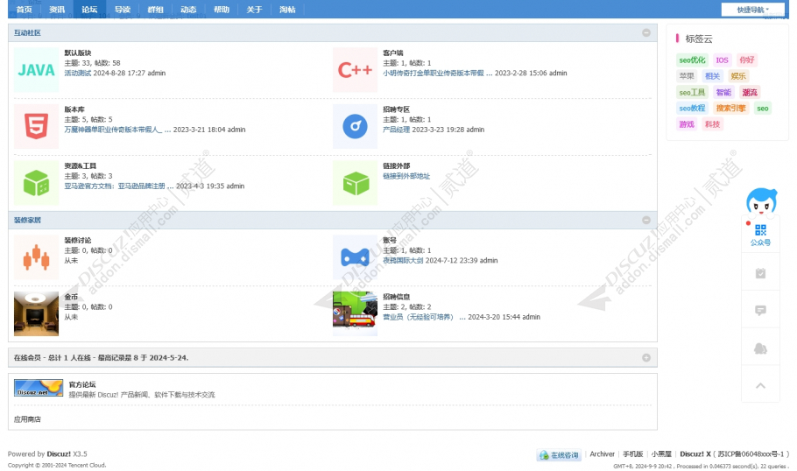Open the 群组 nav tab
Viewport: 797px width, 471px height.
[156, 9]
